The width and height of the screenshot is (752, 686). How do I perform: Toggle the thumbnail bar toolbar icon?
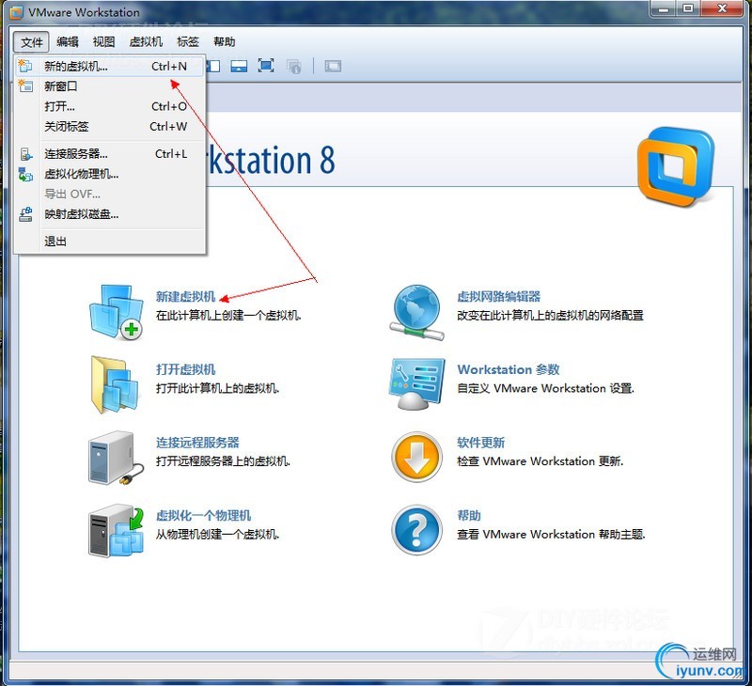tap(239, 66)
